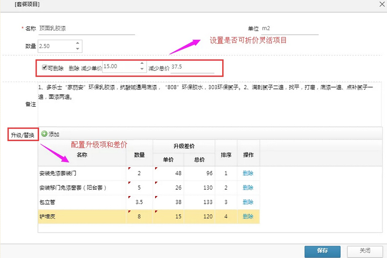
Task: Toggle the 可删除 checkbox
Action: pyautogui.click(x=45, y=67)
